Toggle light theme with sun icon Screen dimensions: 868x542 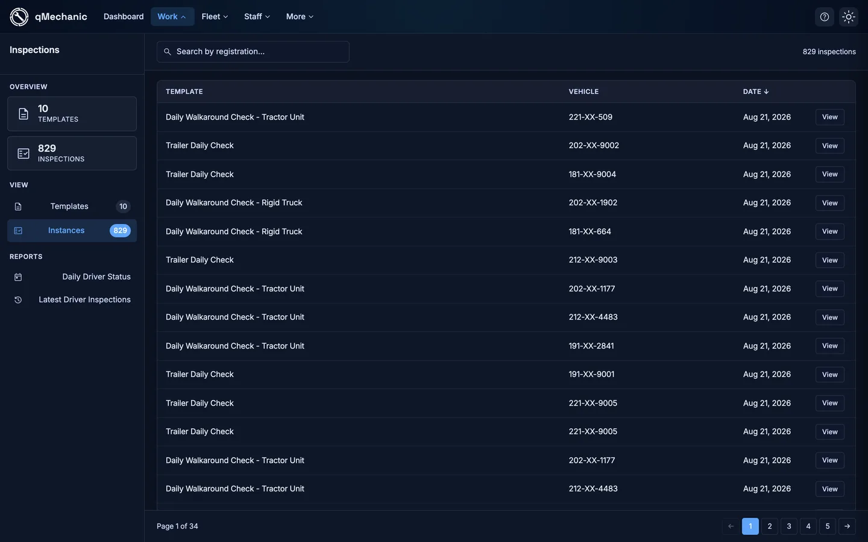[x=849, y=17]
